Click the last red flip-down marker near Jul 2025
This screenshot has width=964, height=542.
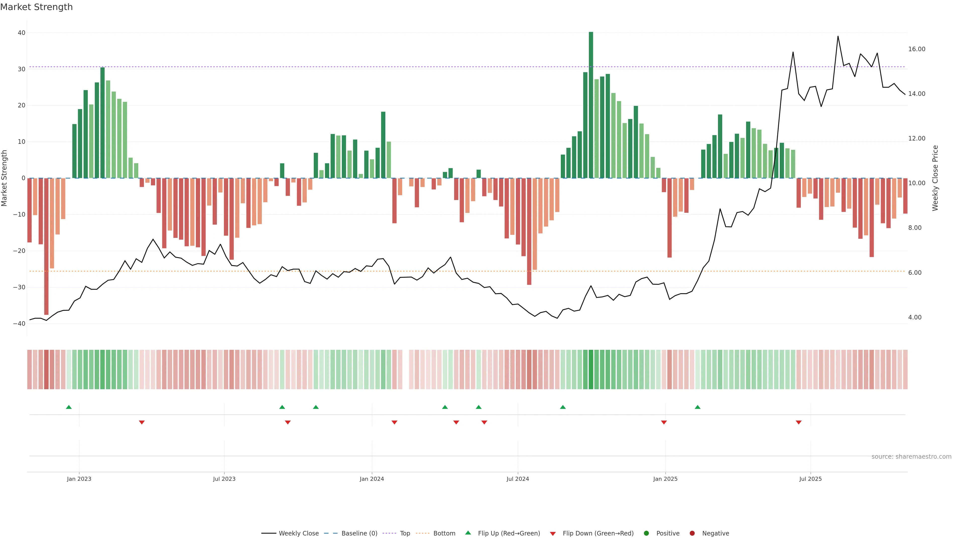[x=799, y=422]
